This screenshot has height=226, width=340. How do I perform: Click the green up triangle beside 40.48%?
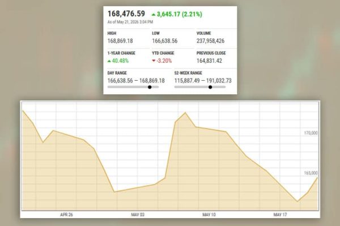pos(109,61)
